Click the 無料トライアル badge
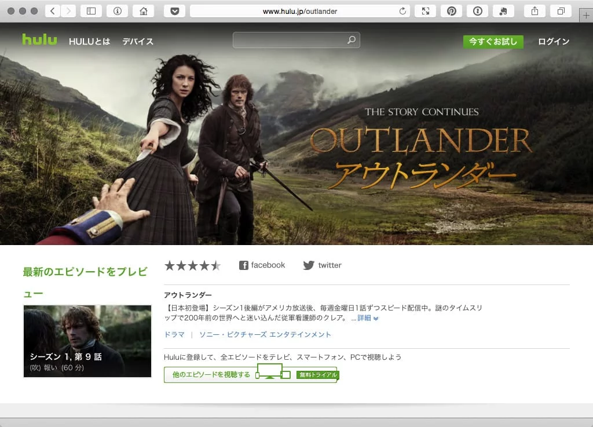 pyautogui.click(x=318, y=375)
